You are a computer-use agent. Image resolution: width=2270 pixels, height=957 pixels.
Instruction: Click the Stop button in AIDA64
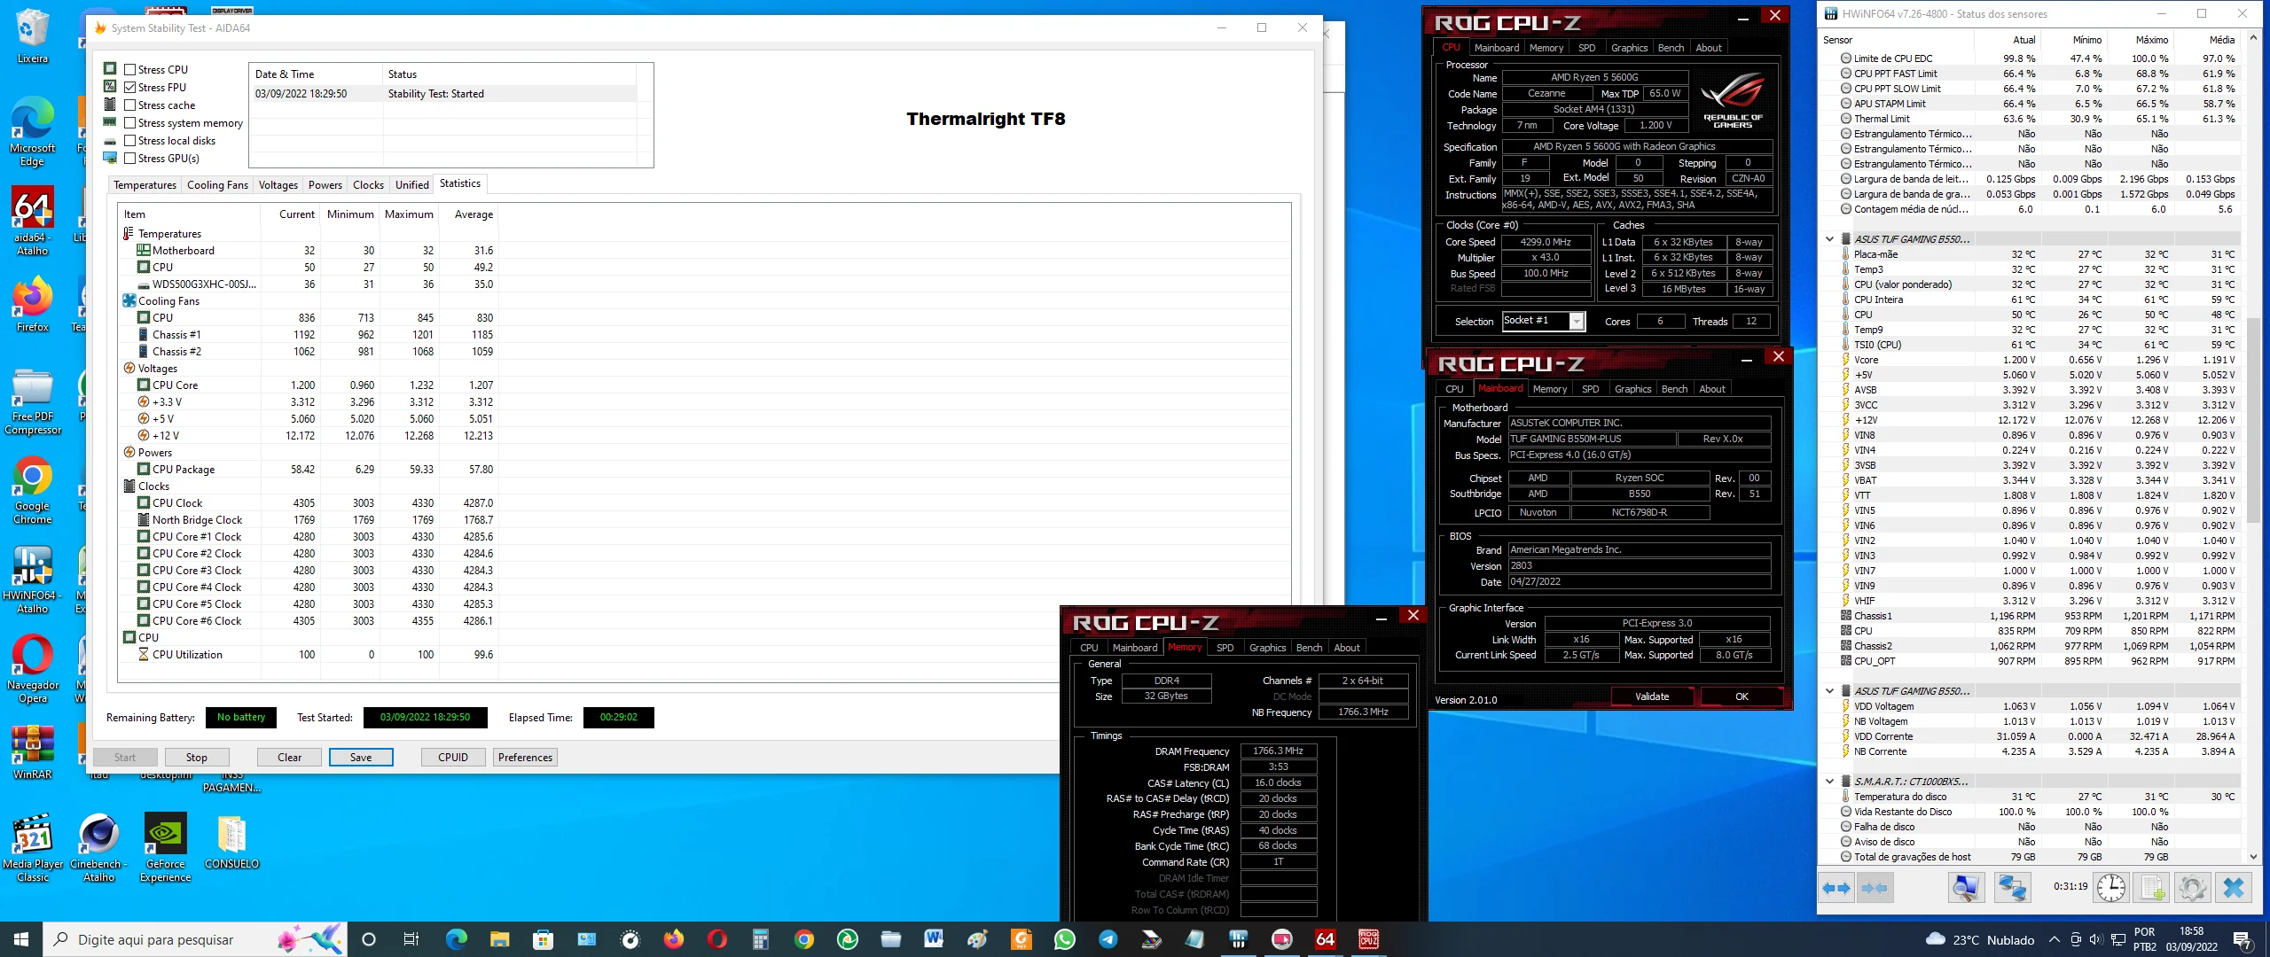197,758
